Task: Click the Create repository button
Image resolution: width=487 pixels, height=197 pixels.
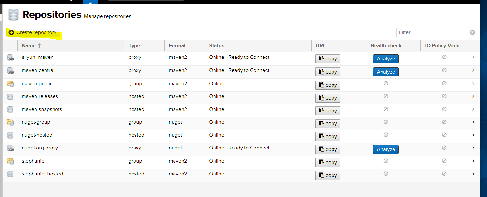Action: [x=33, y=32]
